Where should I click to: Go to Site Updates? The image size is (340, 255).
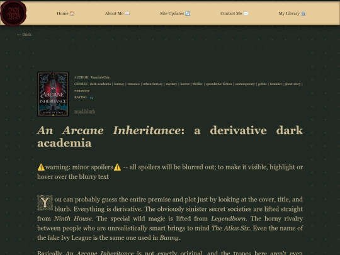tap(175, 13)
